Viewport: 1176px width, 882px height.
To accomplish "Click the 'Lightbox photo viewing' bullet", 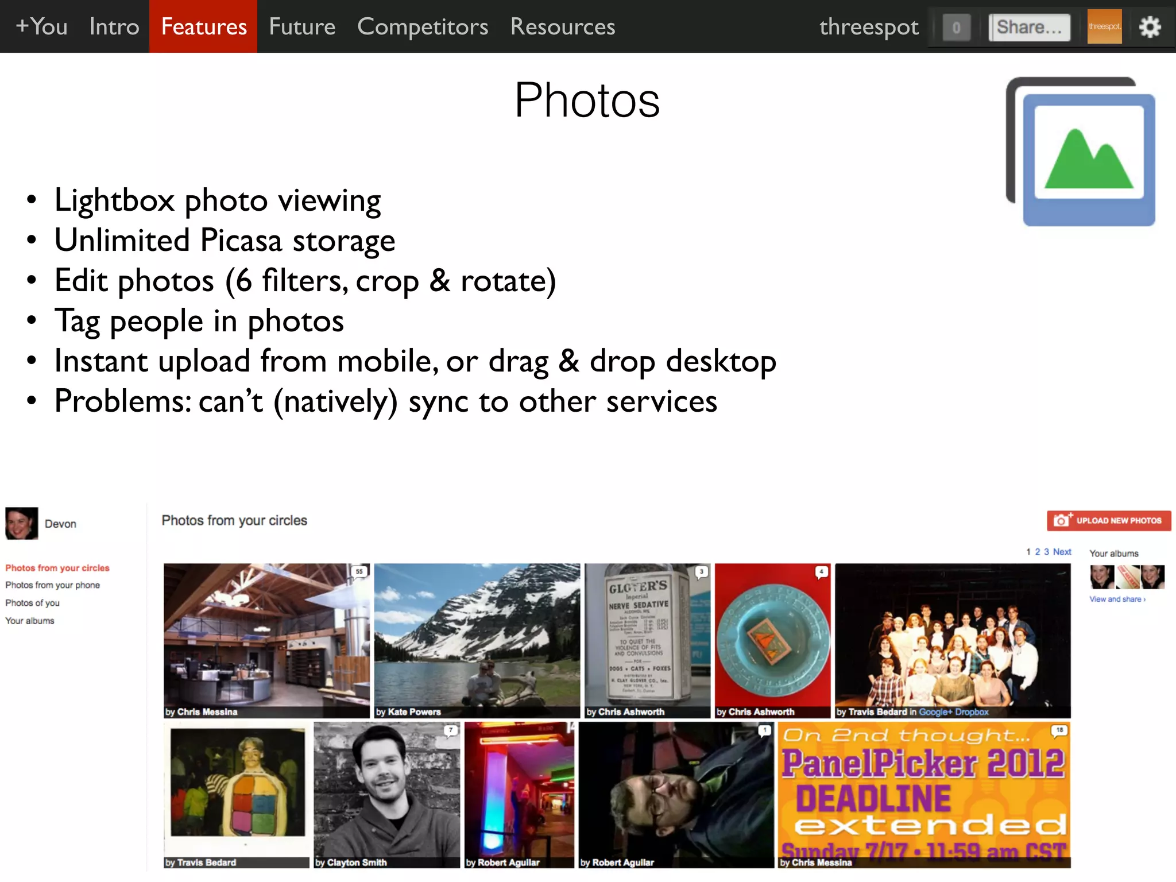I will (218, 200).
